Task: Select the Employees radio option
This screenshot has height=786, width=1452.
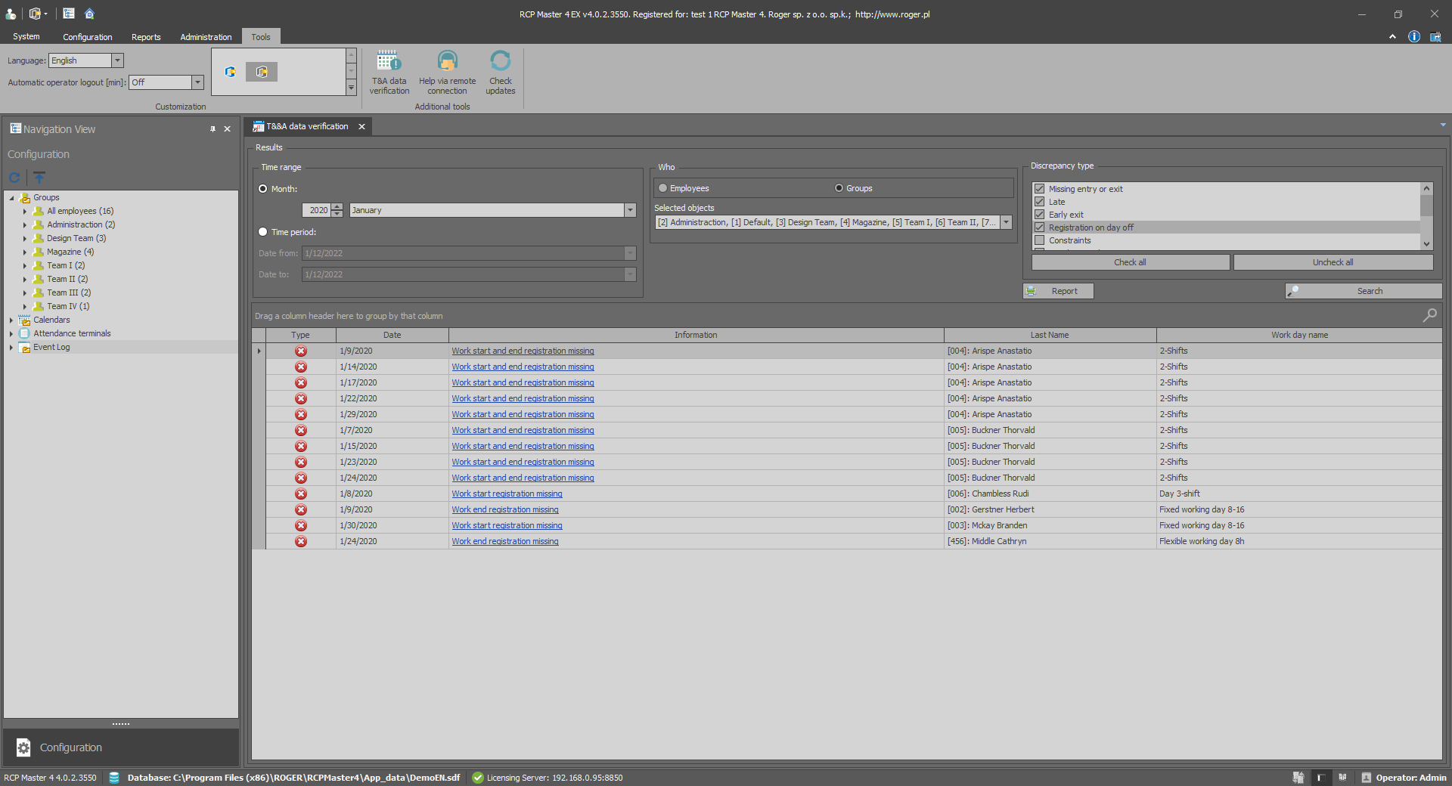Action: (663, 188)
